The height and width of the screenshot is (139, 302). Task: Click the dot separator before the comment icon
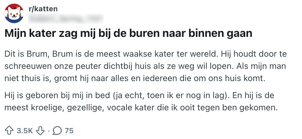[x=49, y=131]
